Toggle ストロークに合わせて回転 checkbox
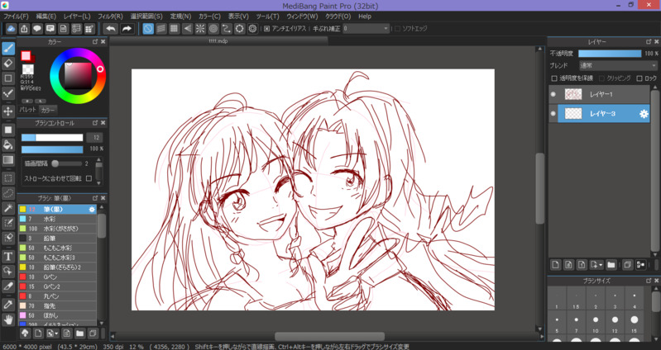This screenshot has width=661, height=350. pos(89,178)
